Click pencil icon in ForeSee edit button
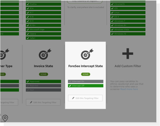The height and width of the screenshot is (126, 160). [x=73, y=98]
